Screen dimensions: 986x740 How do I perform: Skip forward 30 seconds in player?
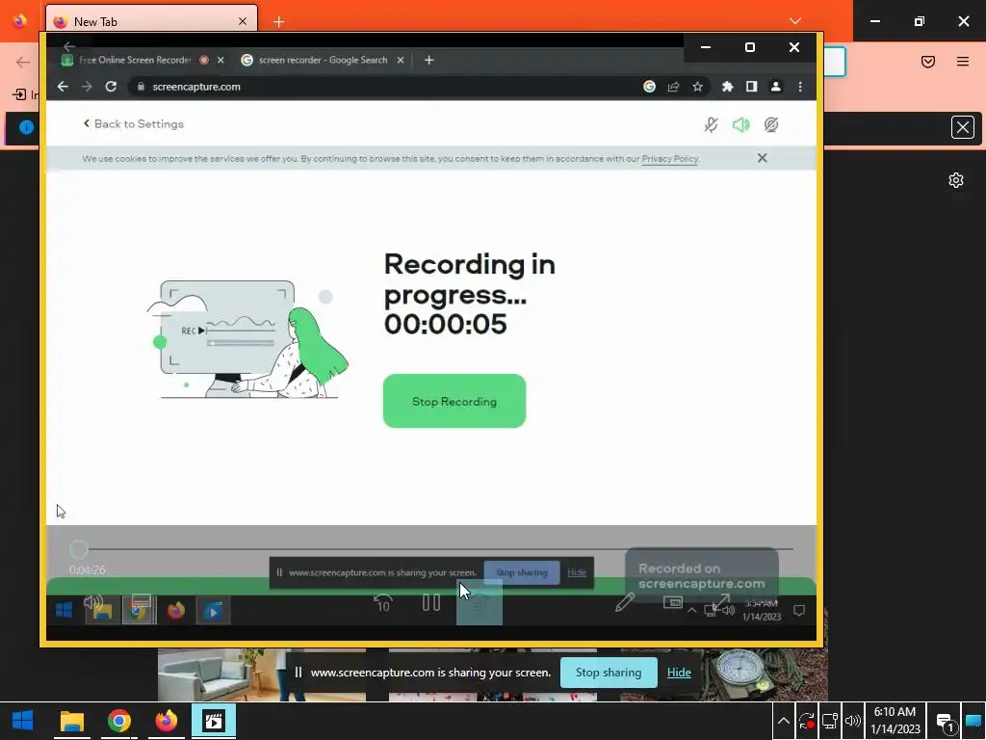480,603
